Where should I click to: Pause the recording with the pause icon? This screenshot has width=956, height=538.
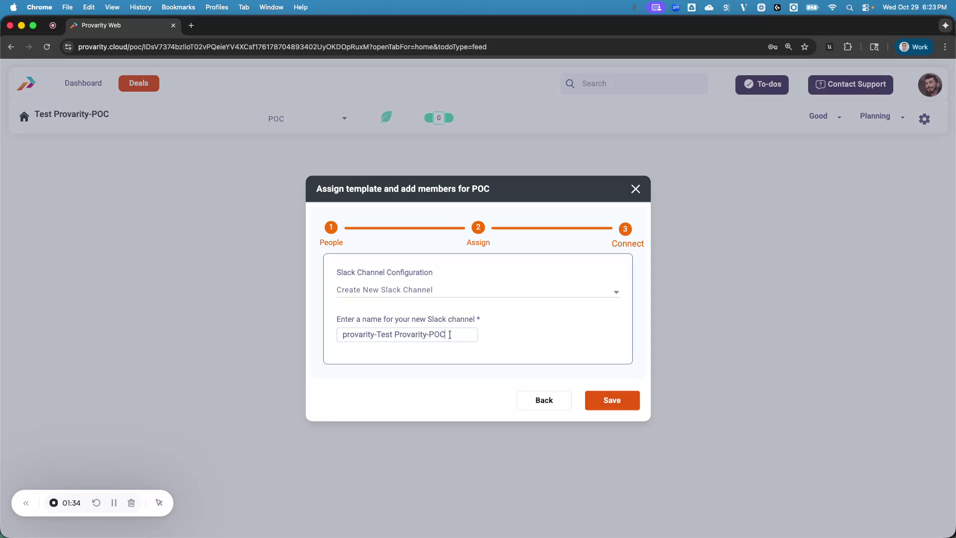pyautogui.click(x=114, y=503)
